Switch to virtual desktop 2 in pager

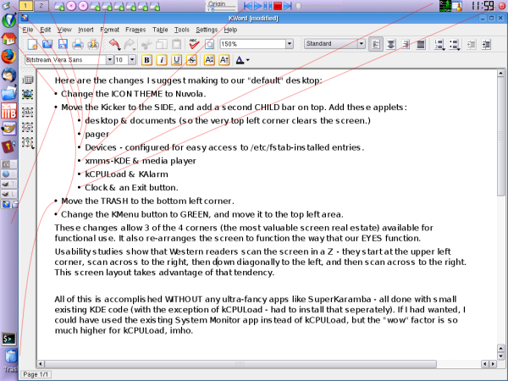[41, 6]
